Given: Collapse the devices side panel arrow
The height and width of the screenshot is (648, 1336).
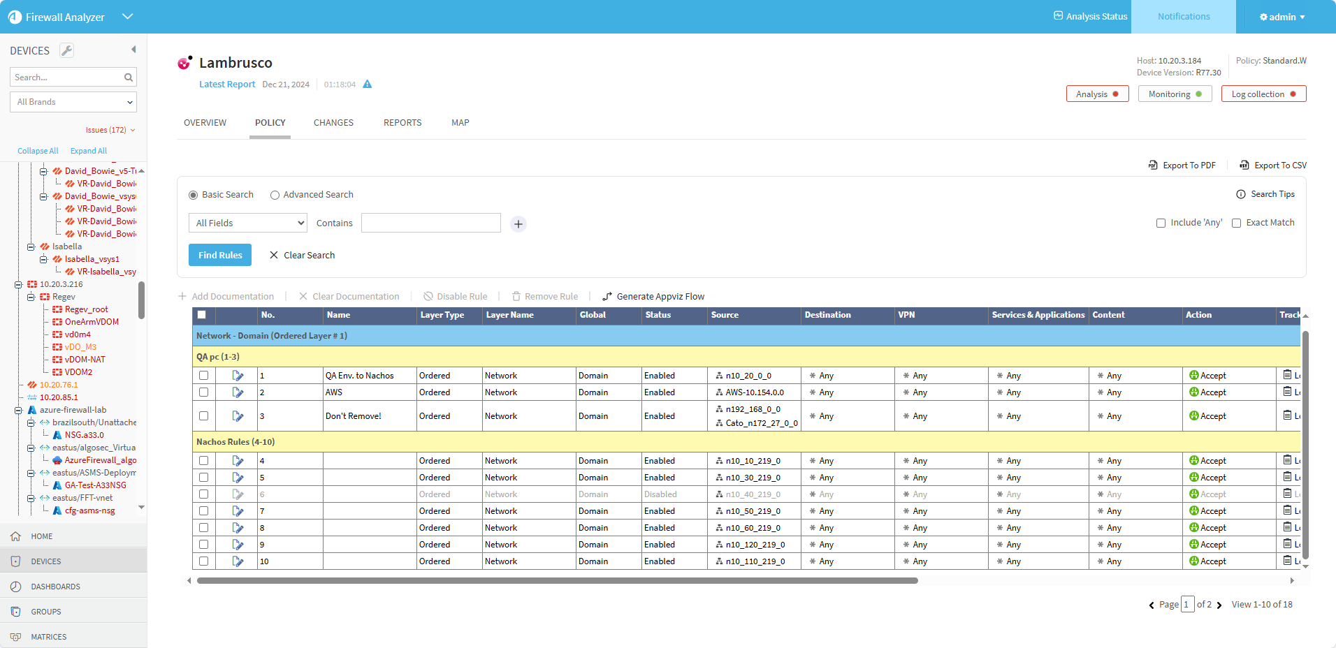Looking at the screenshot, I should pyautogui.click(x=133, y=50).
